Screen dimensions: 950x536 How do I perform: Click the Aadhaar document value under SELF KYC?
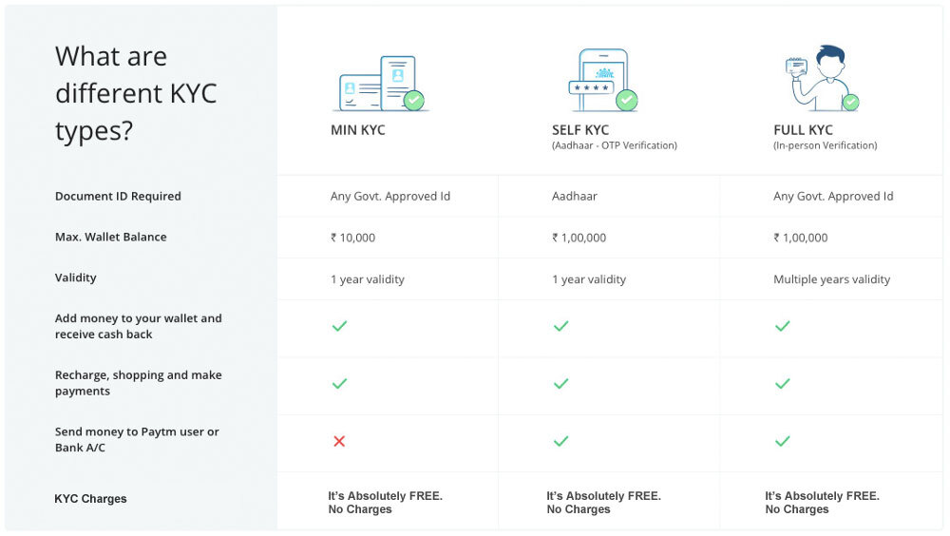(x=574, y=196)
